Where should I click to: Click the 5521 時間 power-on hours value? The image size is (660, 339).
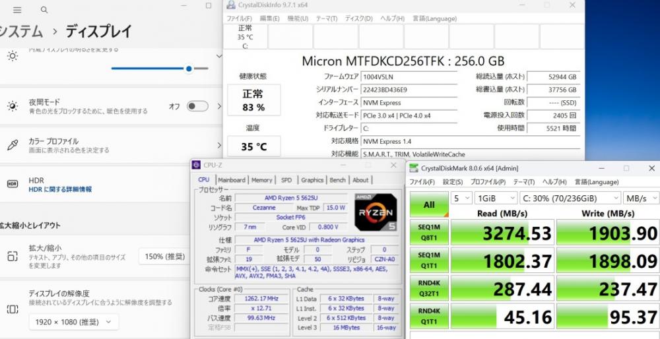coord(553,128)
